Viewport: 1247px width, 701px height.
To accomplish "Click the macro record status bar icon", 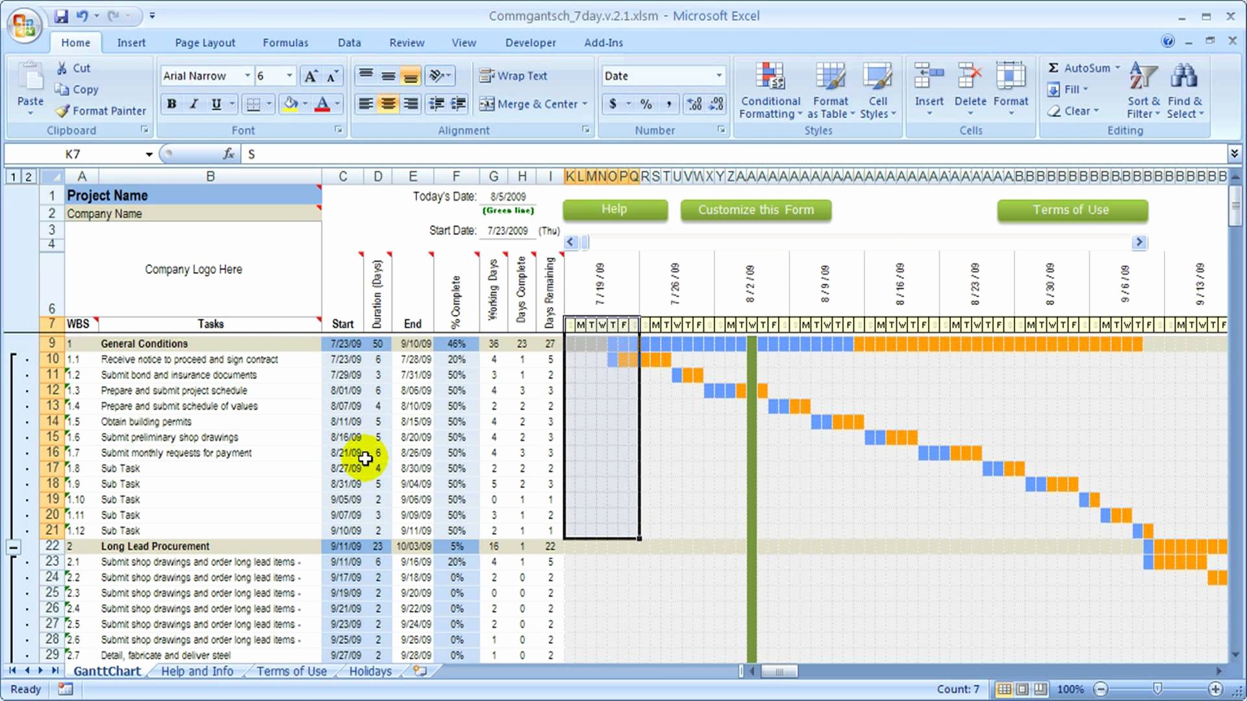I will tap(65, 689).
